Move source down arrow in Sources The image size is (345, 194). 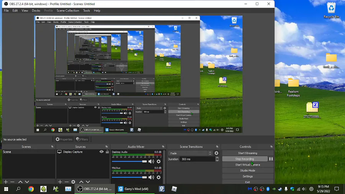88,182
